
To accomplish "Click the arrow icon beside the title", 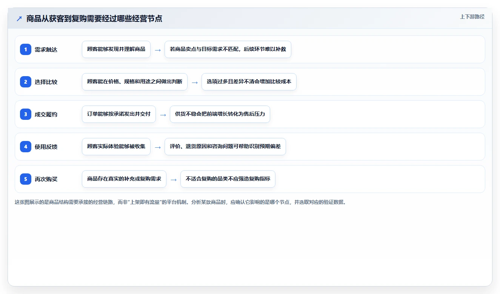I will click(19, 19).
